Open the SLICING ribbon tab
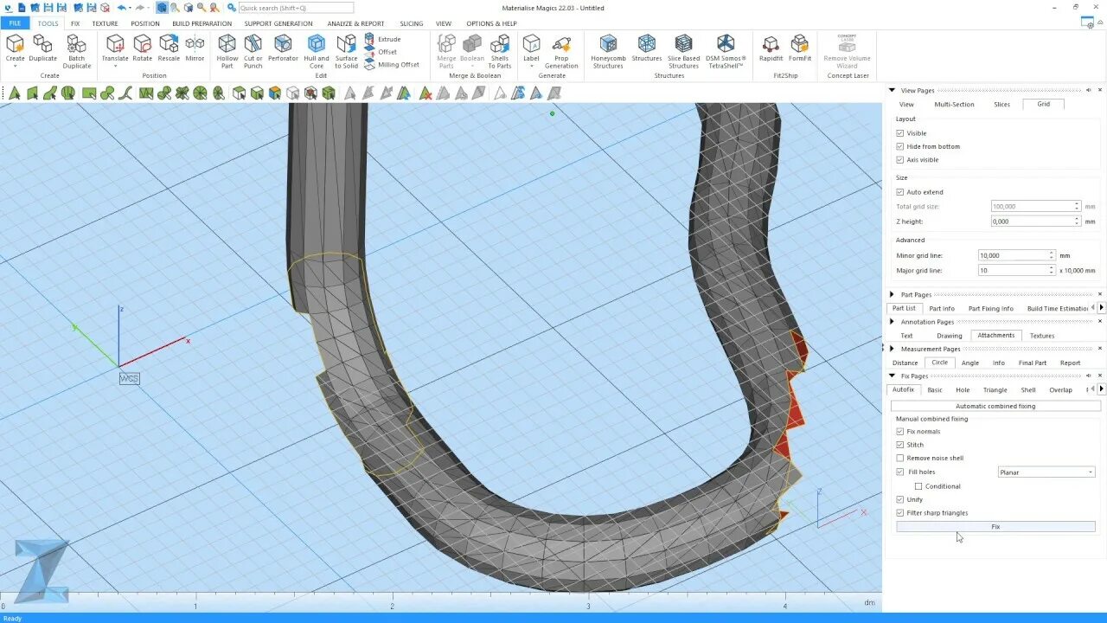The image size is (1107, 623). coord(412,23)
